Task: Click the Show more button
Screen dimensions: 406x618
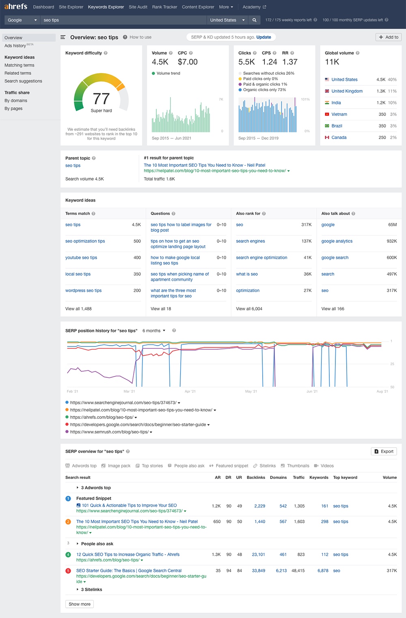Action: pyautogui.click(x=80, y=604)
